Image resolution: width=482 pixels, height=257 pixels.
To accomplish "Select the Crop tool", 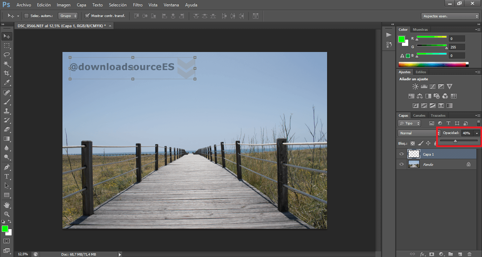I will [x=7, y=73].
